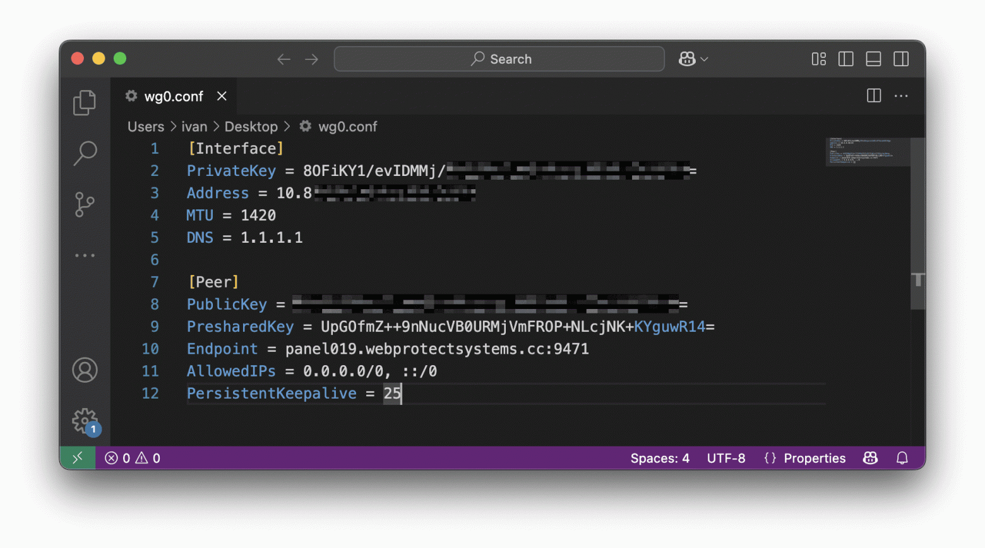Open the Source Control view
The width and height of the screenshot is (985, 548).
point(85,204)
